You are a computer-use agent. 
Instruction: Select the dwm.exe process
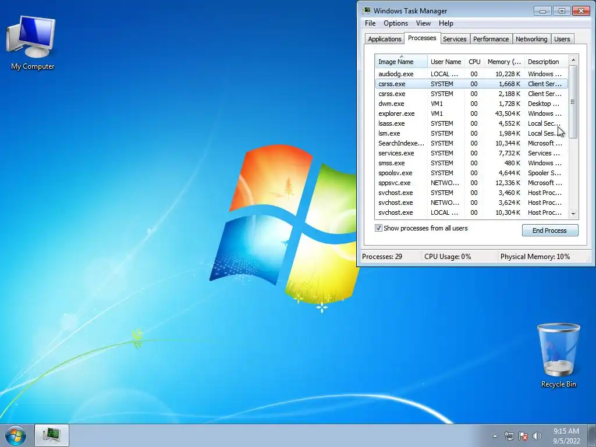tap(471, 104)
